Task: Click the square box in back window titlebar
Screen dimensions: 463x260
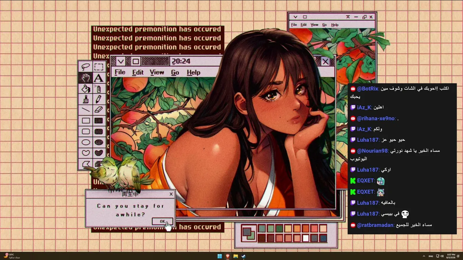Action: click(x=305, y=17)
